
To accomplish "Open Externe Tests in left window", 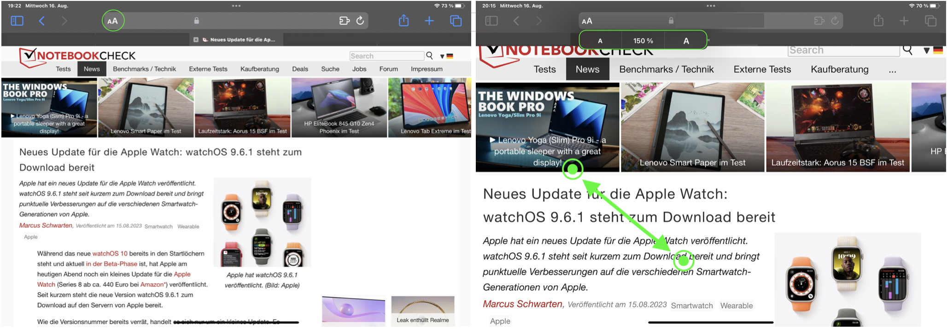I will tap(208, 69).
